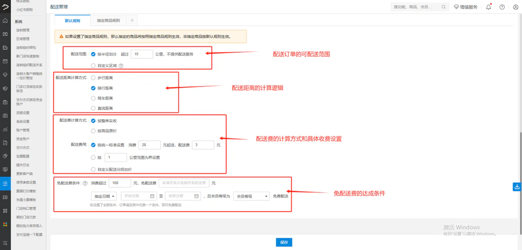Click the radius kilometers field showing 10
This screenshot has height=250, width=522.
[142, 54]
